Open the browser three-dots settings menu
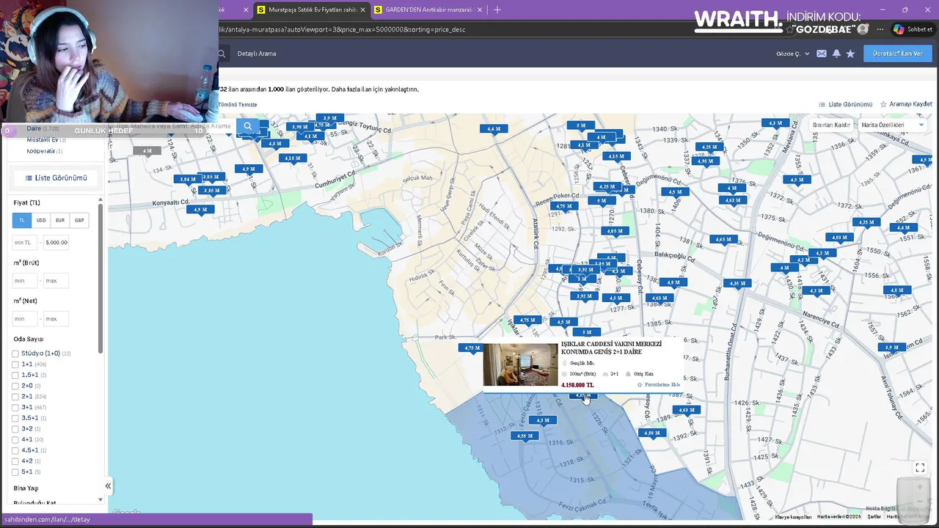939x528 pixels. [x=880, y=29]
